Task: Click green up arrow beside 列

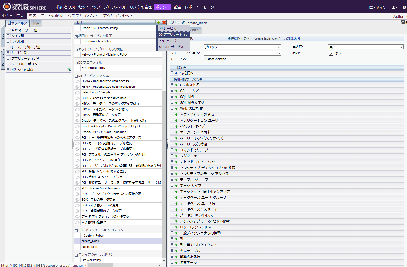Action: click(176, 239)
